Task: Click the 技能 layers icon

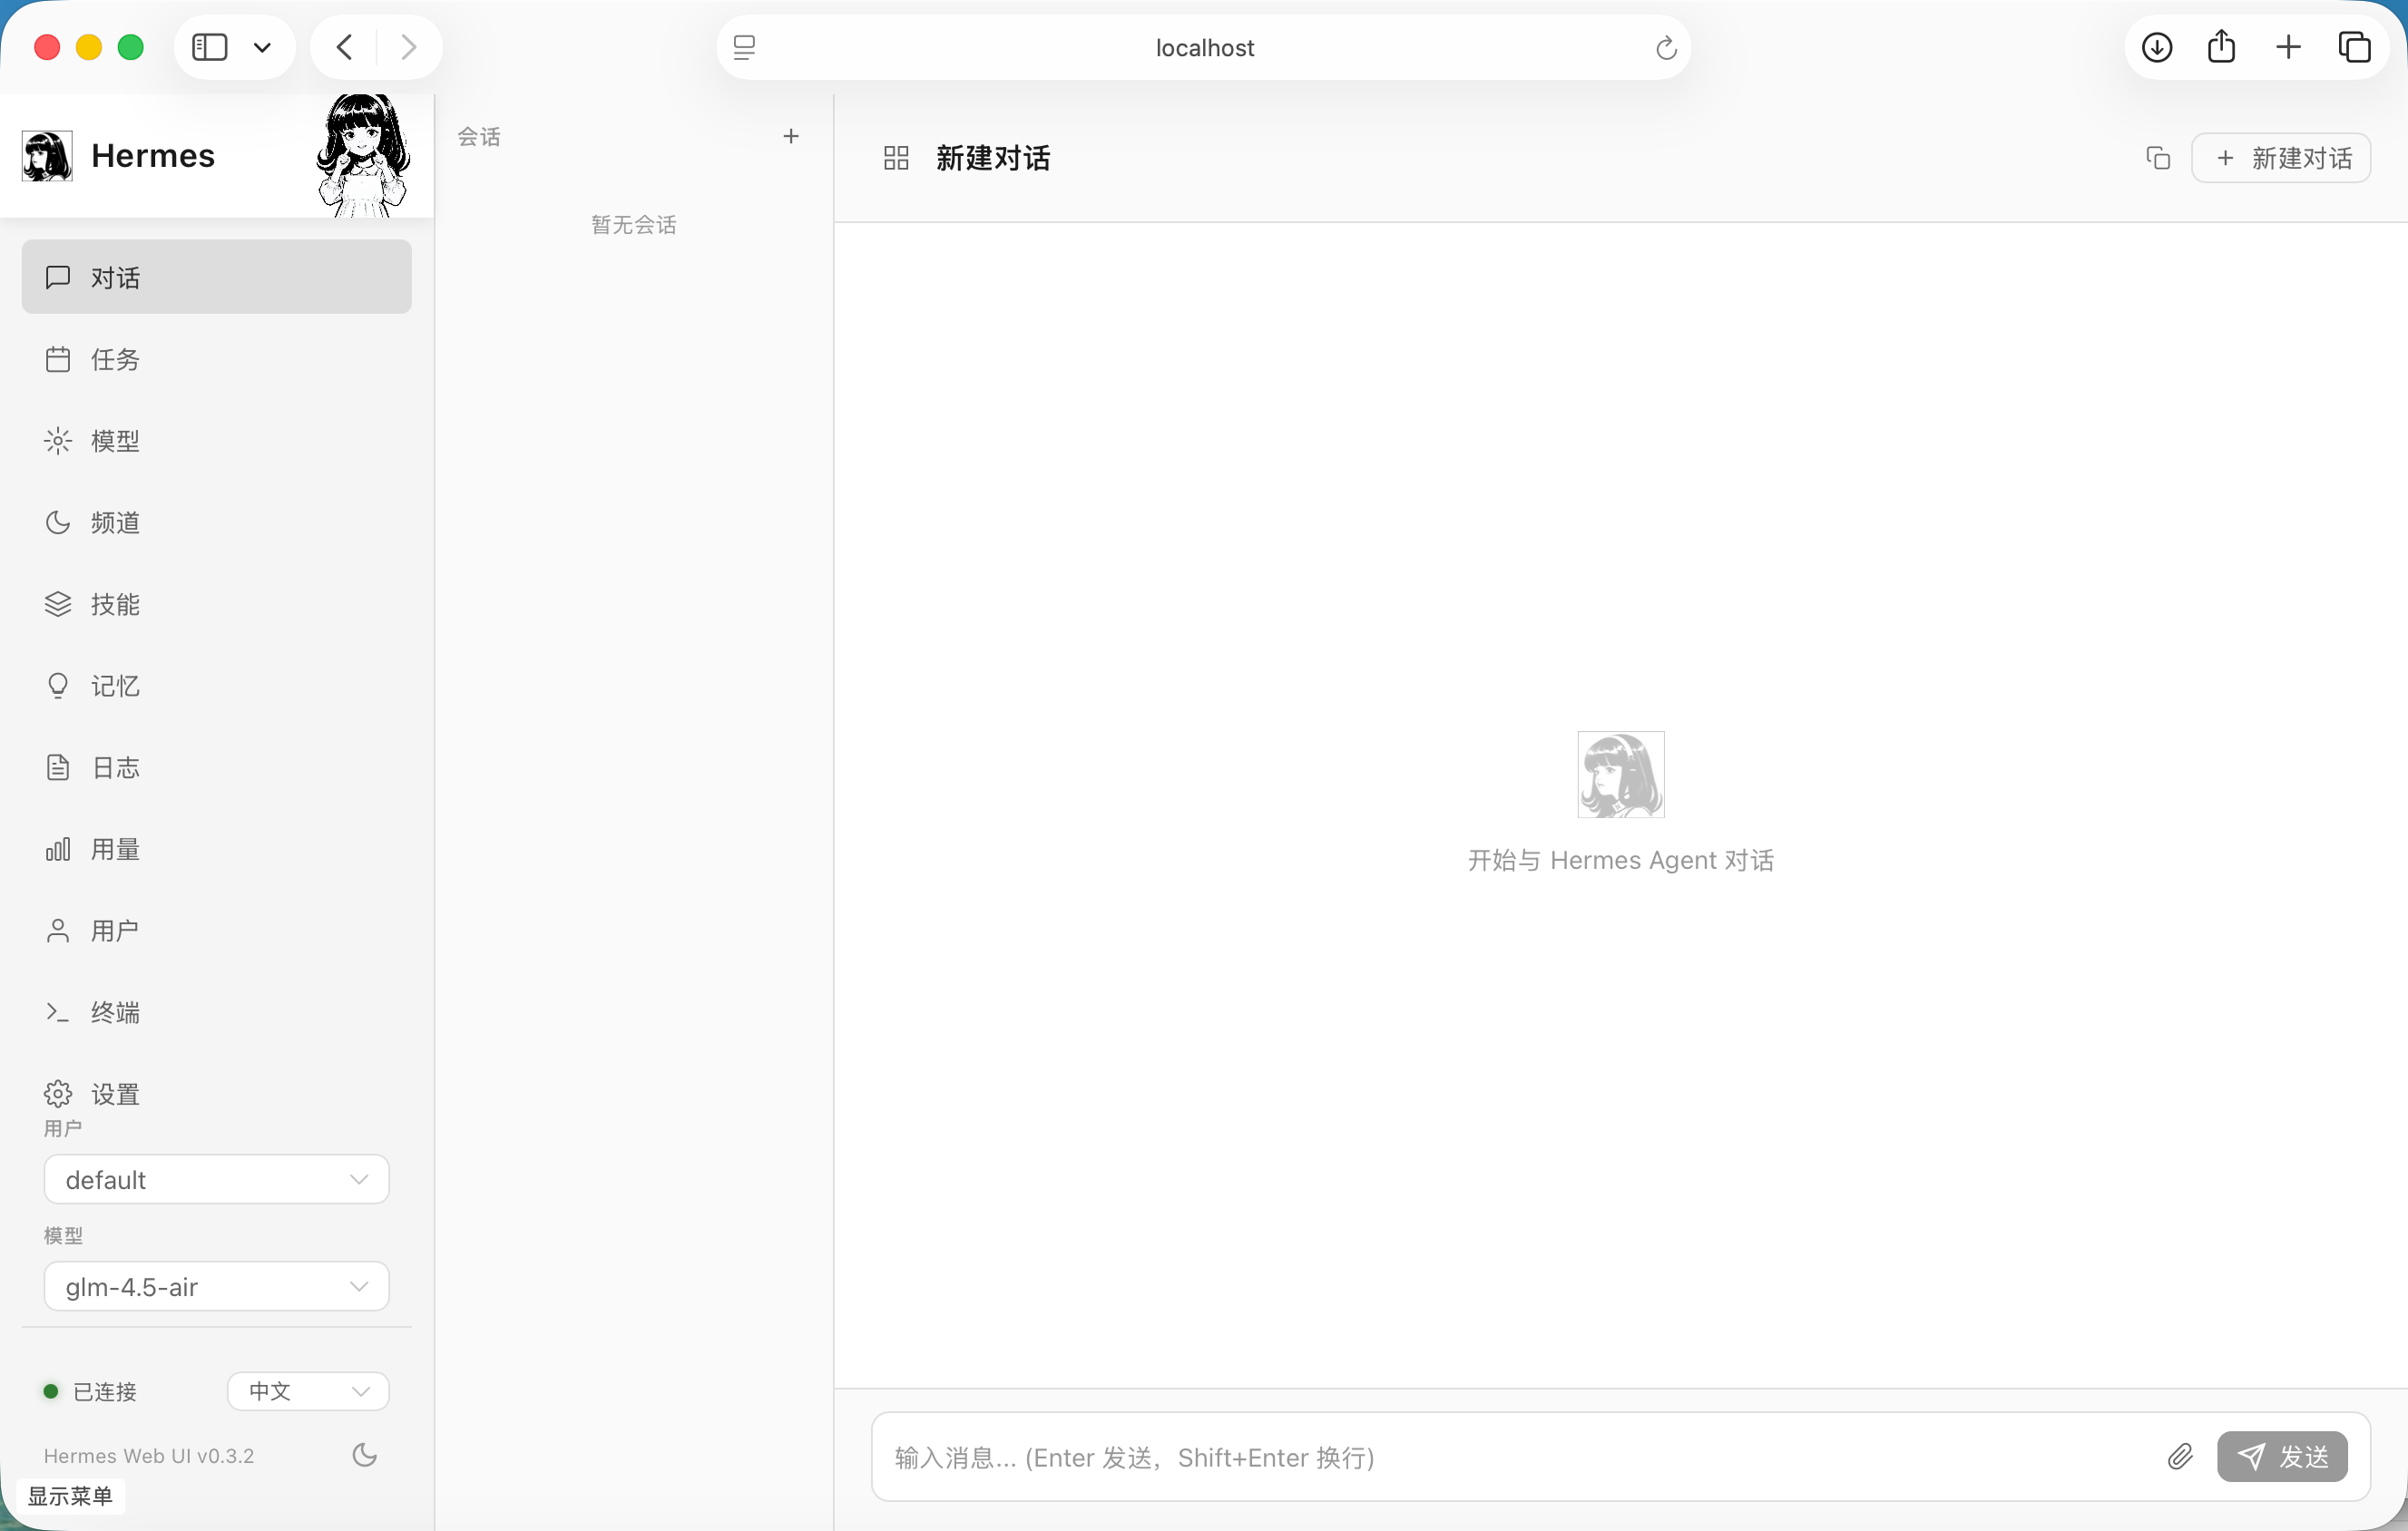Action: click(x=58, y=604)
